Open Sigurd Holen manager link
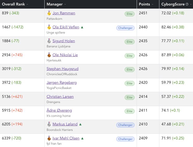Image resolution: width=193 pixels, height=147 pixels. 64,41
